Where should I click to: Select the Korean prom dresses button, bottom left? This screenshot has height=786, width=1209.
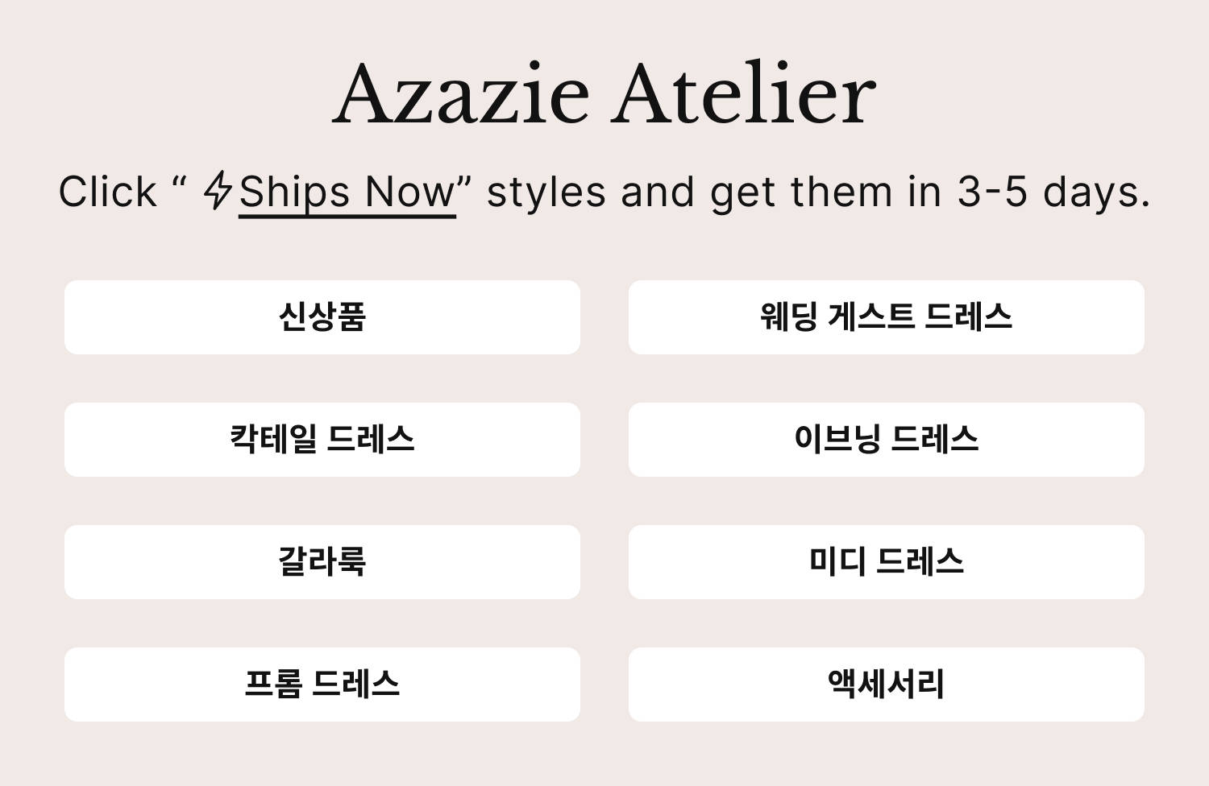(x=322, y=685)
